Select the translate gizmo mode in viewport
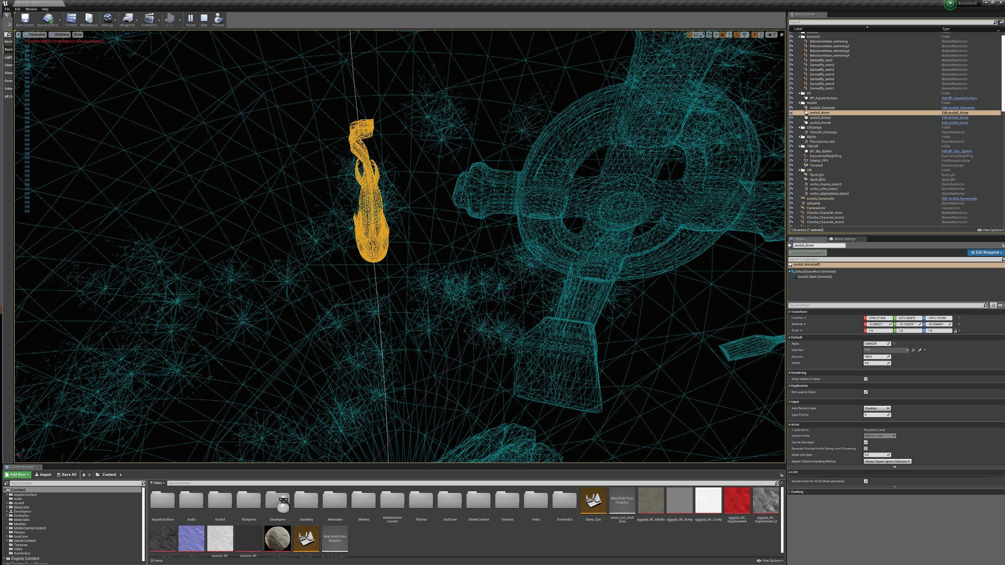Image resolution: width=1005 pixels, height=565 pixels. (x=689, y=34)
